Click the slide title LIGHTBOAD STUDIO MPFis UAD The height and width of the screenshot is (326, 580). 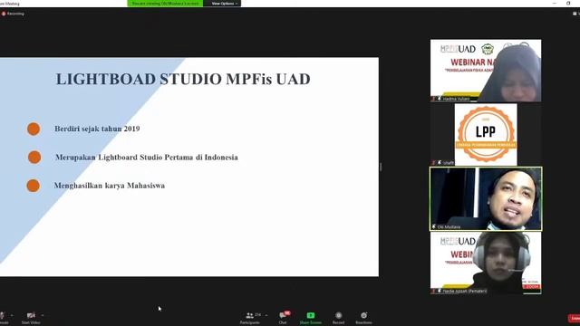tap(183, 79)
